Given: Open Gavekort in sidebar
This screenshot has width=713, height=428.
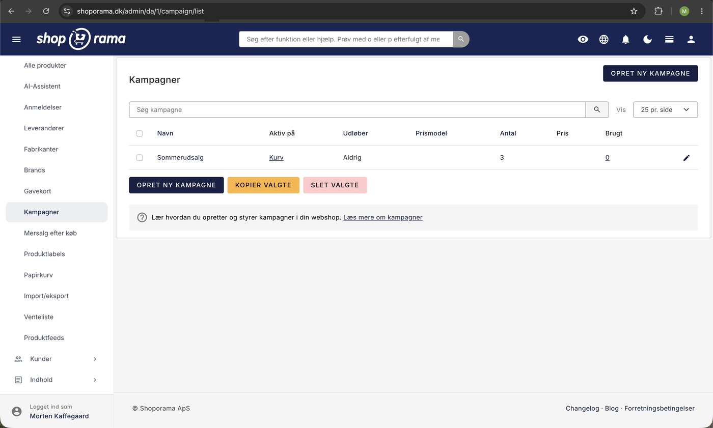Looking at the screenshot, I should tap(38, 191).
